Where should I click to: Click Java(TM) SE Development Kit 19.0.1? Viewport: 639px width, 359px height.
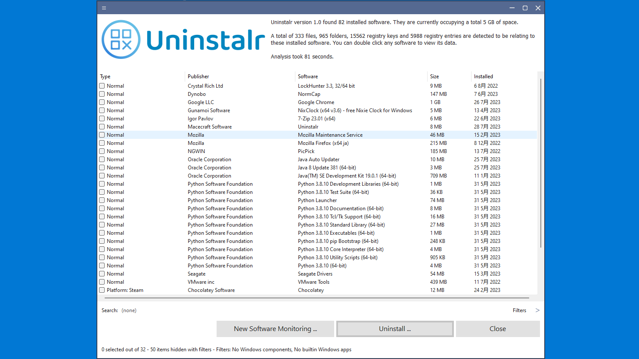347,176
